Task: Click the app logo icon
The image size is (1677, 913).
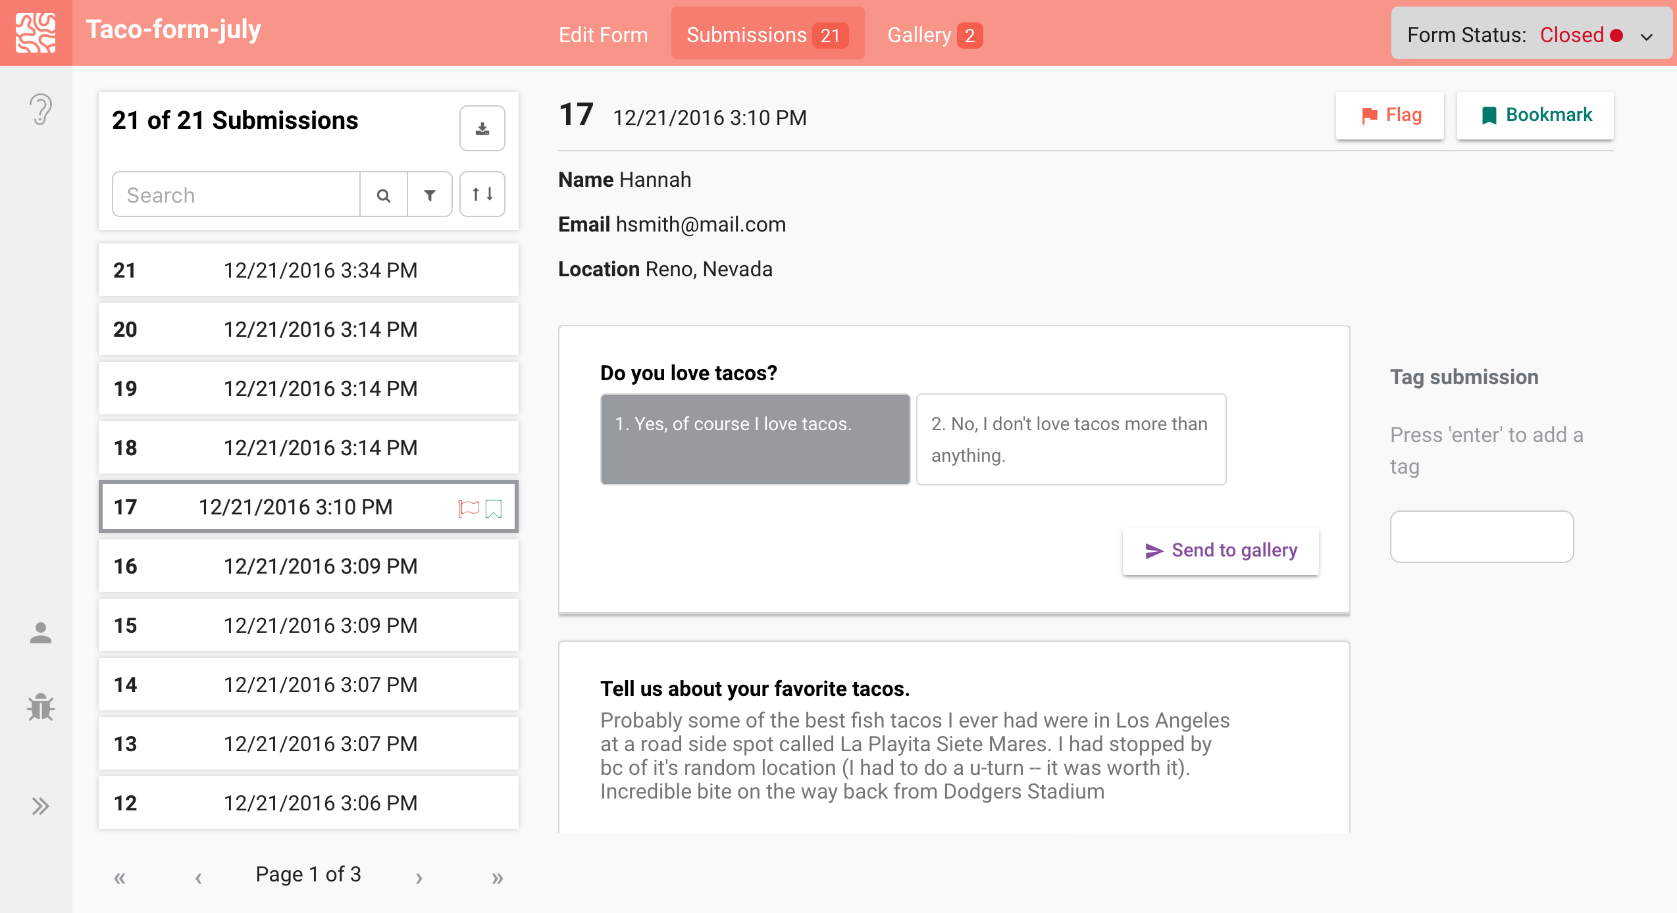Action: click(36, 33)
